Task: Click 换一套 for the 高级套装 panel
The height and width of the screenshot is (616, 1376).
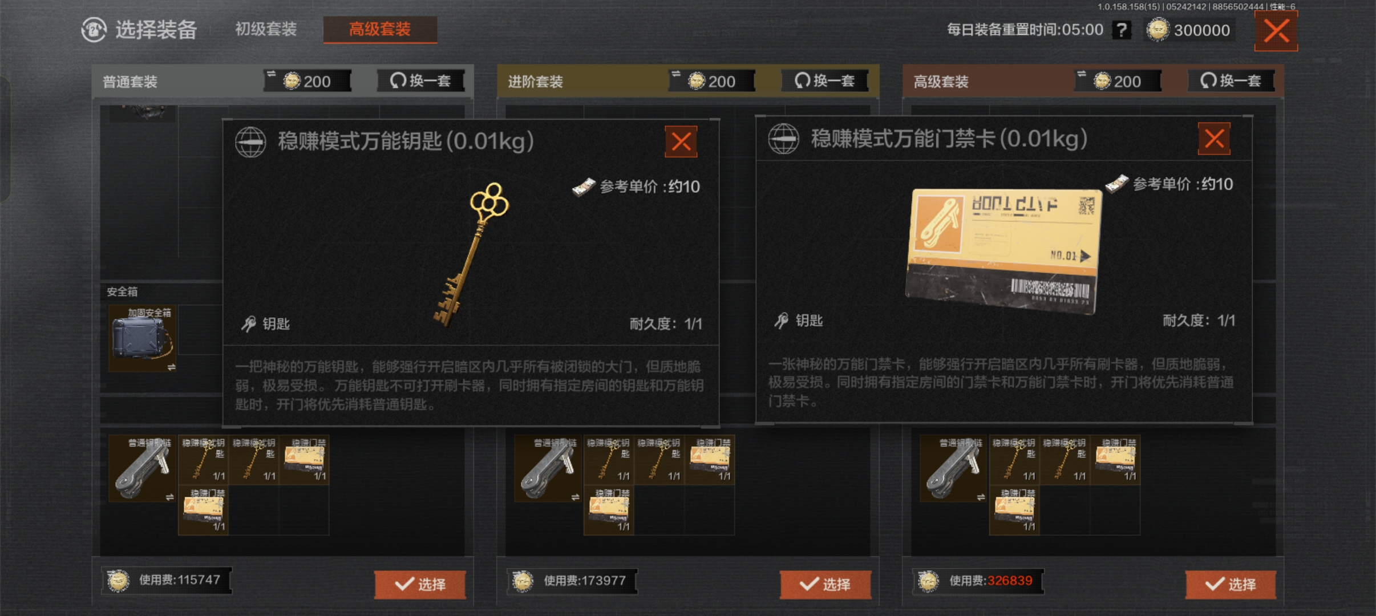Action: tap(1231, 80)
